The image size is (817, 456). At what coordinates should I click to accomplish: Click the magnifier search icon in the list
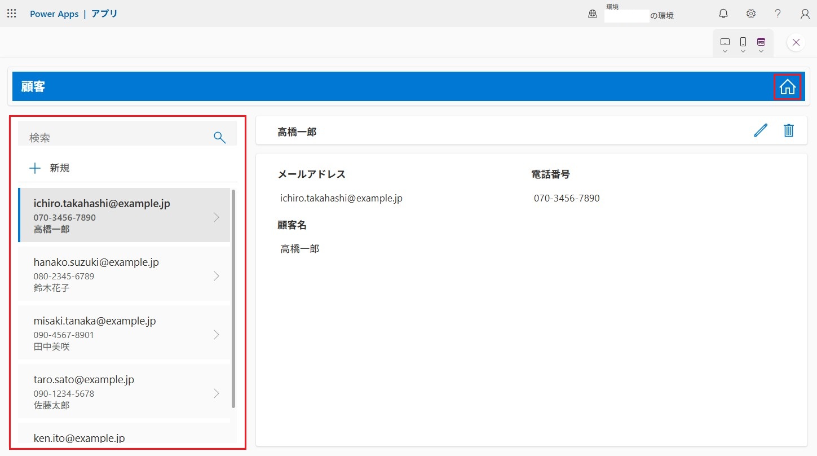coord(219,137)
